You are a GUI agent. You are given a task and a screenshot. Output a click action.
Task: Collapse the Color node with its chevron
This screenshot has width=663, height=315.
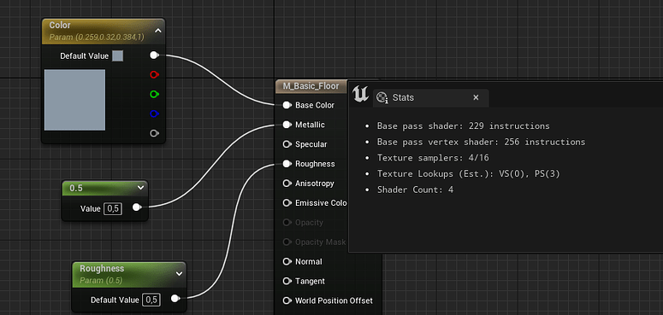[x=158, y=31]
